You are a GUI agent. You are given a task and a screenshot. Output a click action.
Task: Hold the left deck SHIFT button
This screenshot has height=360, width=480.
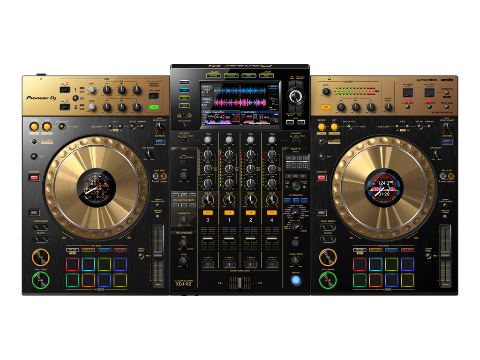click(x=34, y=212)
